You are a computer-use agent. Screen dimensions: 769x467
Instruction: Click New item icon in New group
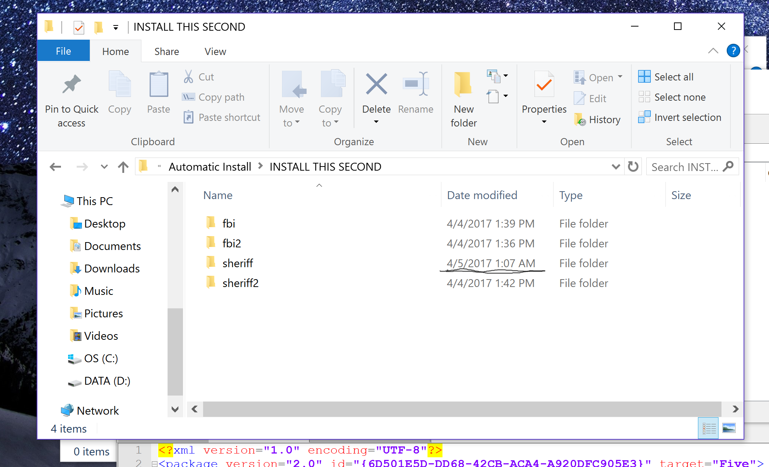[493, 76]
